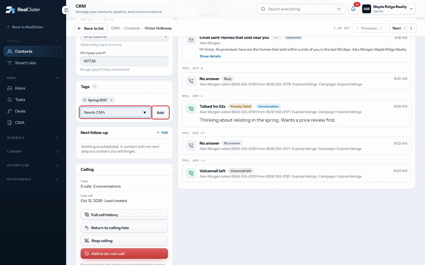Image resolution: width=425 pixels, height=265 pixels.
Task: Click the call icon on the Talked 1m 52s entry
Action: pyautogui.click(x=191, y=109)
